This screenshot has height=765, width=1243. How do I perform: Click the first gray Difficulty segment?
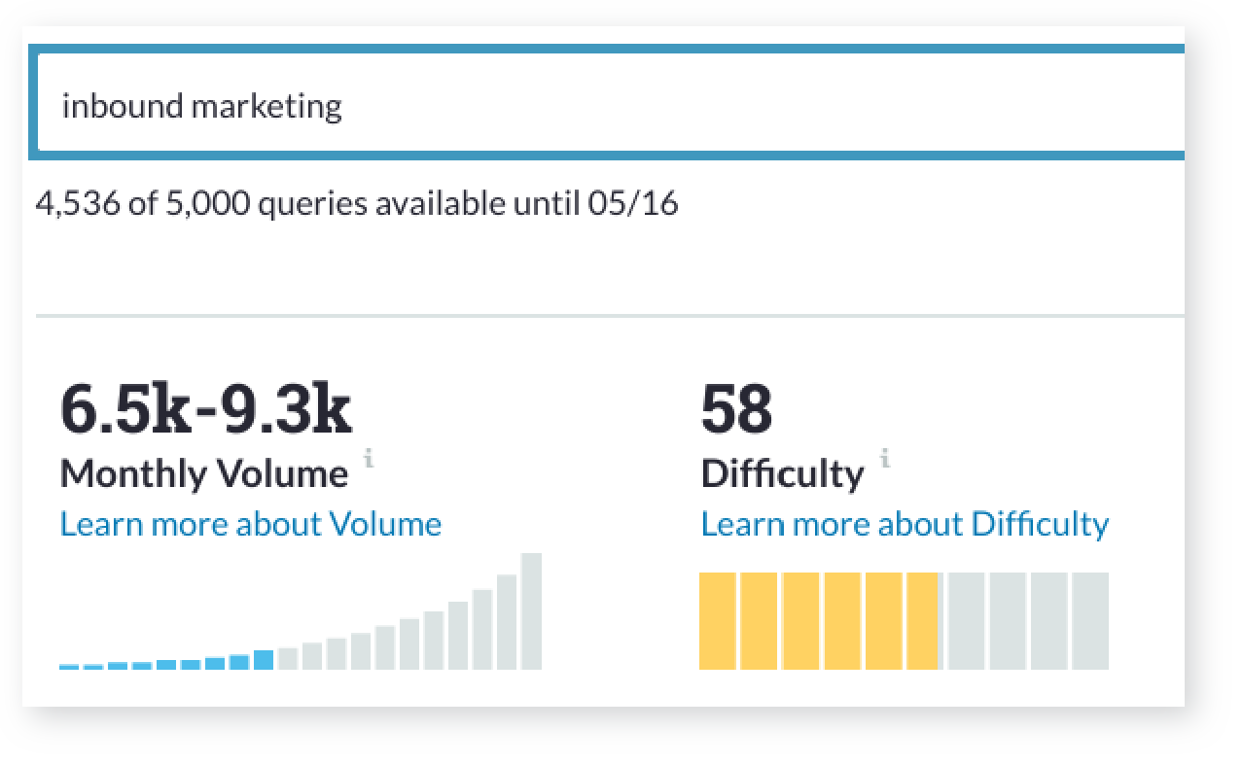click(x=967, y=621)
